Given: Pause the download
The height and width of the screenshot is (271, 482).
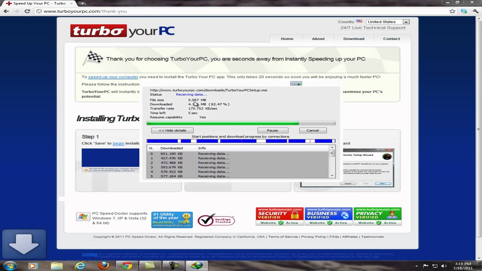Looking at the screenshot, I should [x=272, y=130].
